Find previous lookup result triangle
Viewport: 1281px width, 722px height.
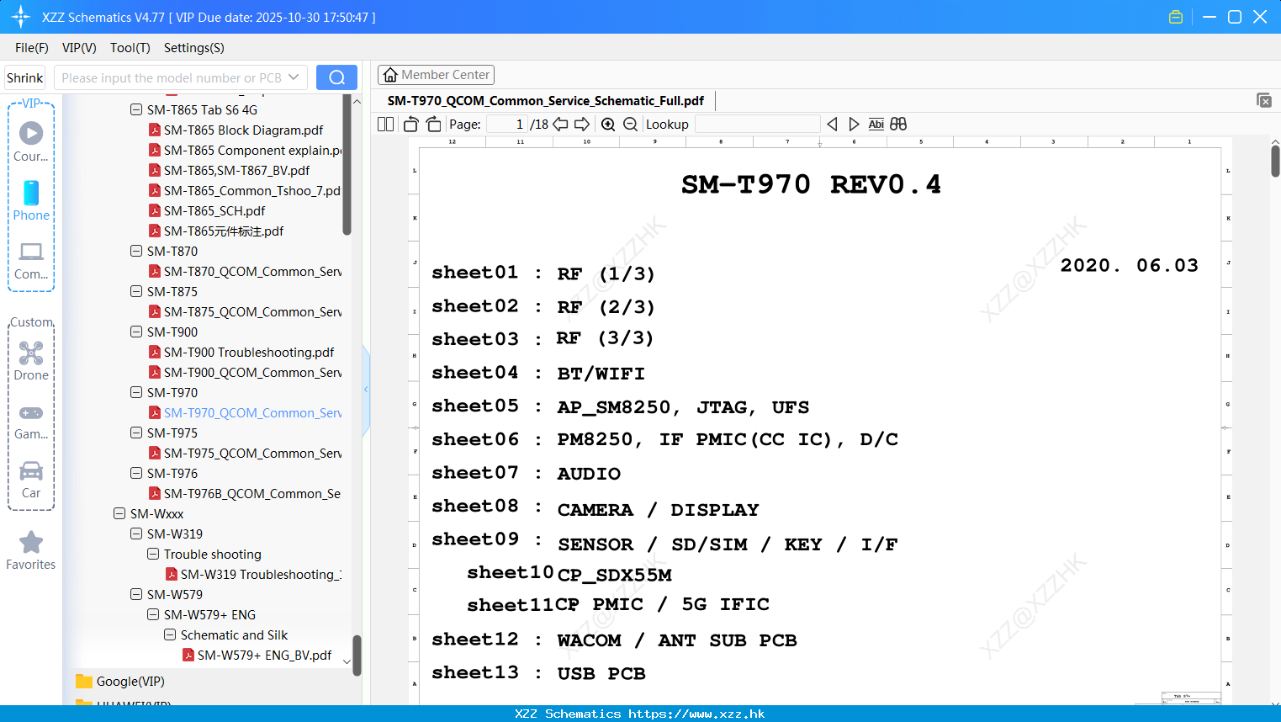(x=832, y=125)
